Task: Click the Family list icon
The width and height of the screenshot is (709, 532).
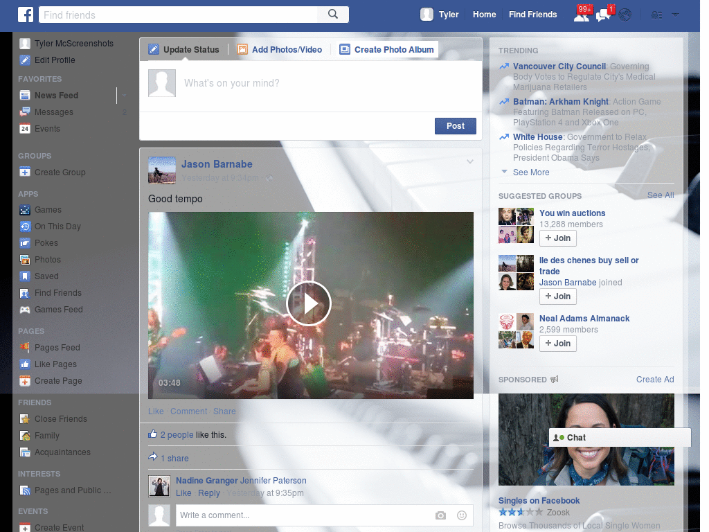Action: click(25, 436)
